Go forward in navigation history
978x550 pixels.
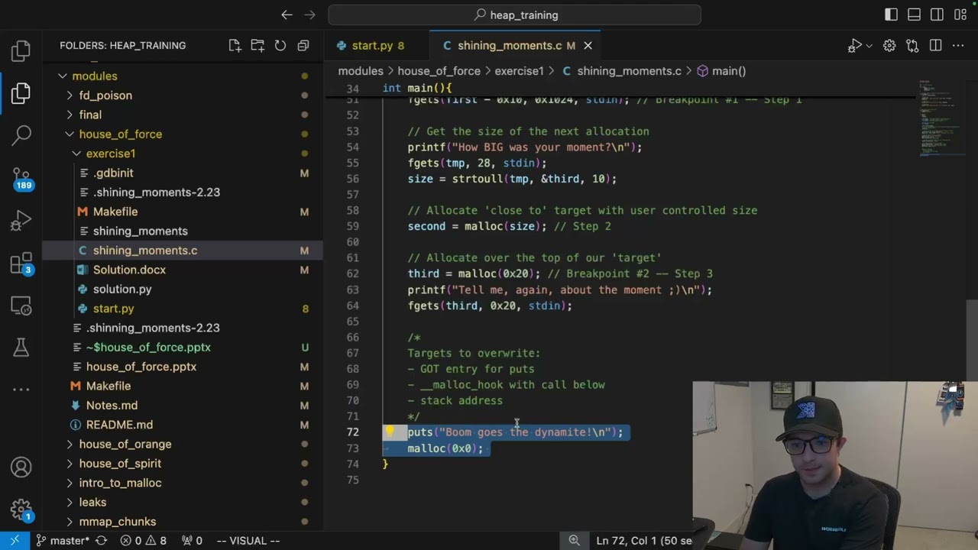coord(309,15)
